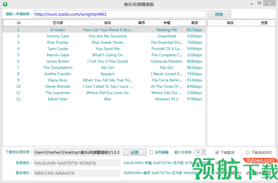The width and height of the screenshot is (278, 183).
Task: Click the 搜索 search button
Action: (x=219, y=14)
